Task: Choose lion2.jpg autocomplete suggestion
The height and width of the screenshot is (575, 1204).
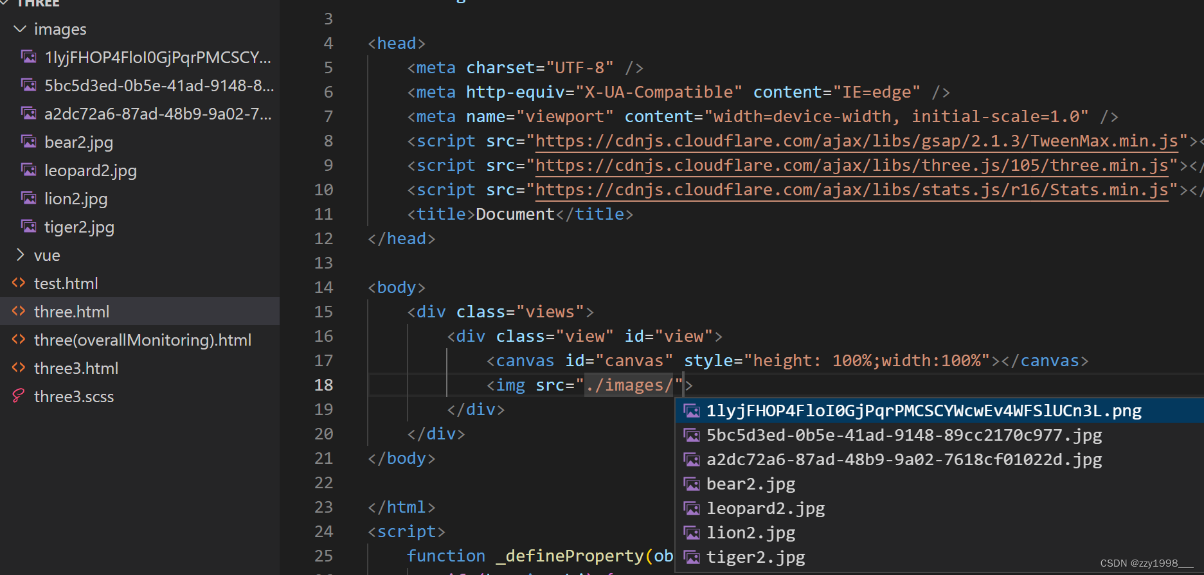Action: [x=940, y=533]
